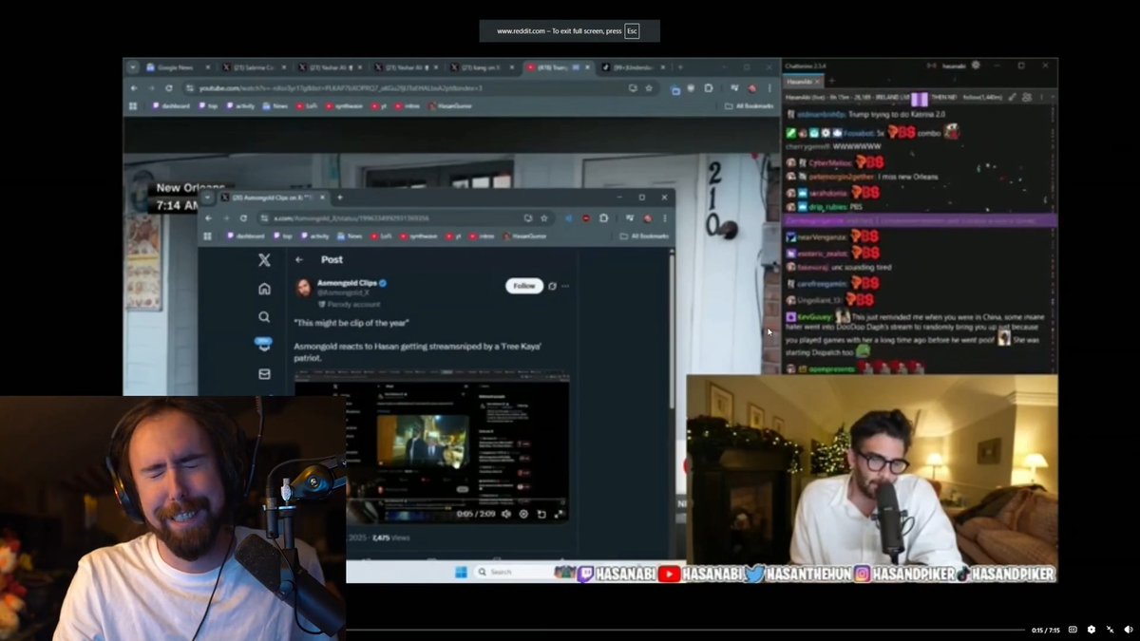
Task: Click KevGuuey username in chat
Action: (x=816, y=315)
